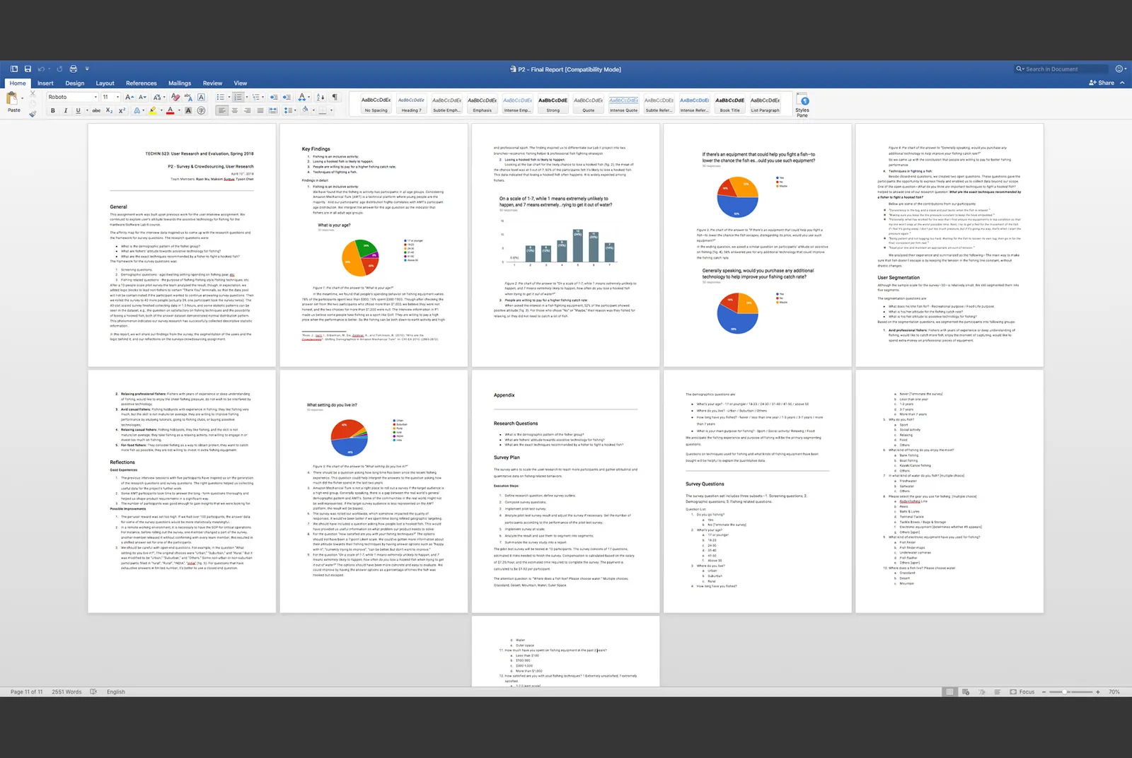Increase font size with the larger A icon
Screen dimensions: 1132x758
(129, 97)
